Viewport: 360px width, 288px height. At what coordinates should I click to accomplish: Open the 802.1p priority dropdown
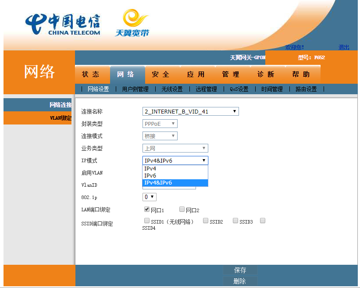(150, 197)
